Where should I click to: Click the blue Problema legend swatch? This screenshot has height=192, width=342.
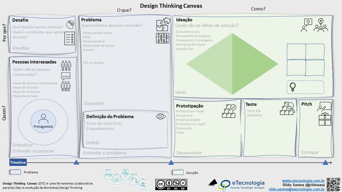click(x=15, y=172)
